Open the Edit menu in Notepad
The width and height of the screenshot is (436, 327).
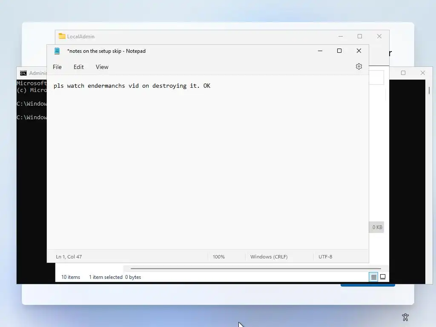[78, 67]
